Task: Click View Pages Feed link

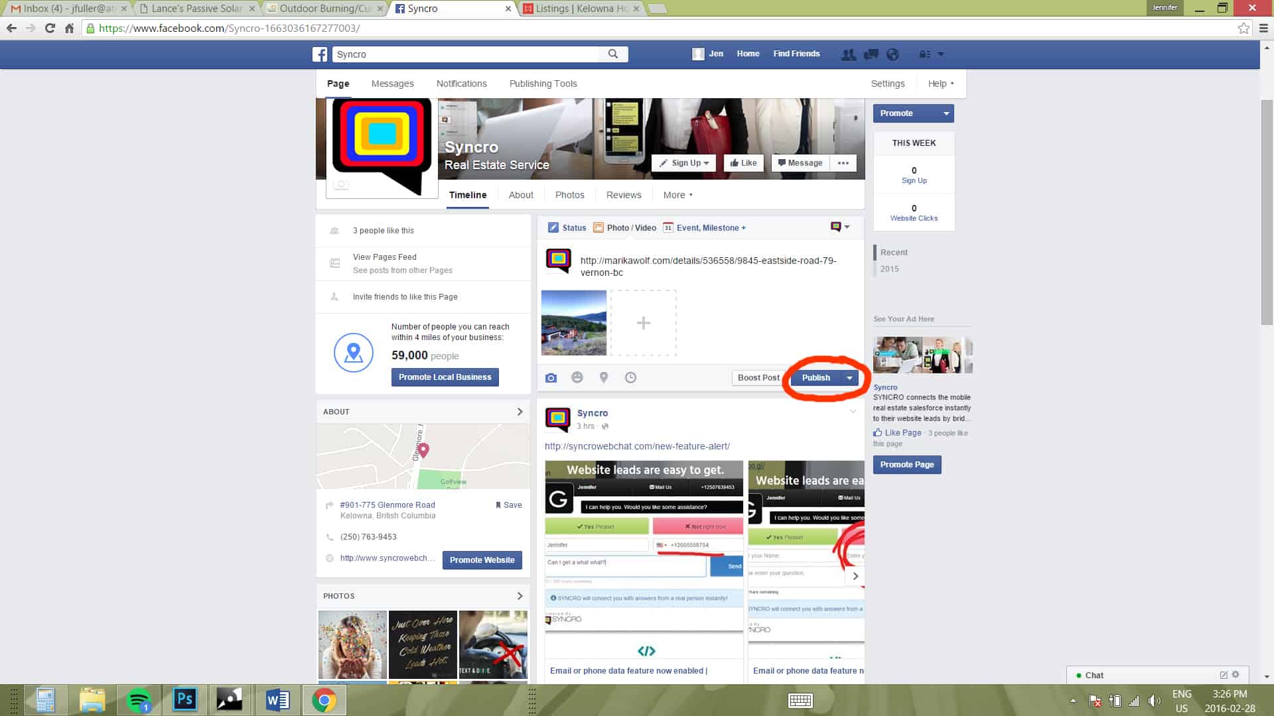Action: (385, 257)
